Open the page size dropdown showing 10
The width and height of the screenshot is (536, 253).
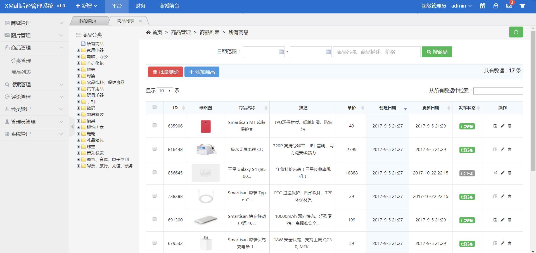(x=165, y=91)
